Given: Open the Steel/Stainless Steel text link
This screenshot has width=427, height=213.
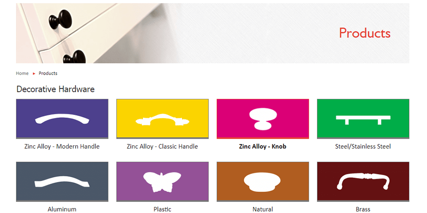Looking at the screenshot, I should tap(363, 147).
